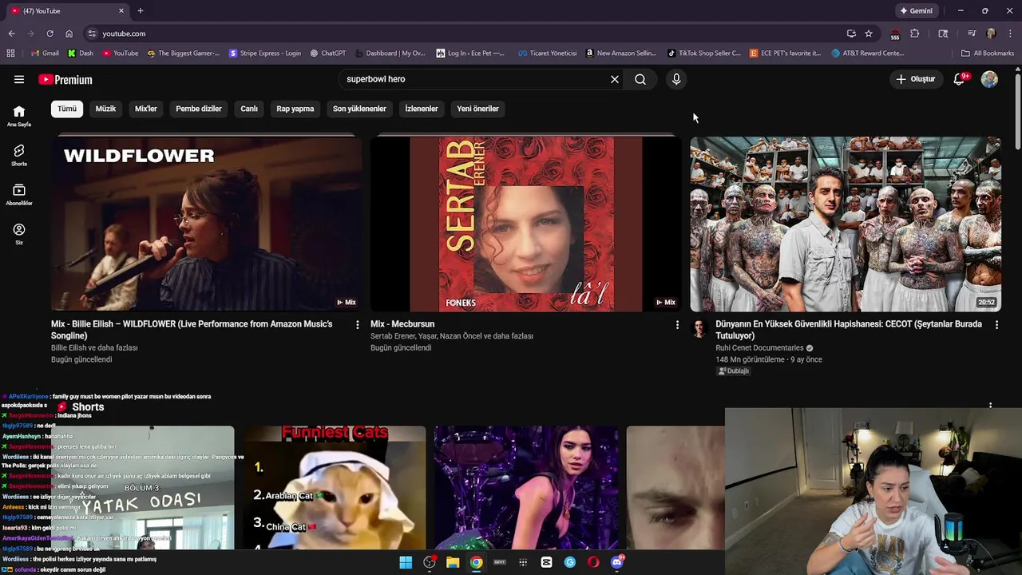Open the account avatar menu
The height and width of the screenshot is (575, 1022).
(989, 79)
